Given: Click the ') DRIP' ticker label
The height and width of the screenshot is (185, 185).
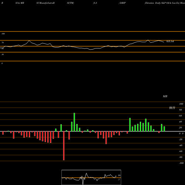Looking at the screenshot, I should tap(122, 3).
